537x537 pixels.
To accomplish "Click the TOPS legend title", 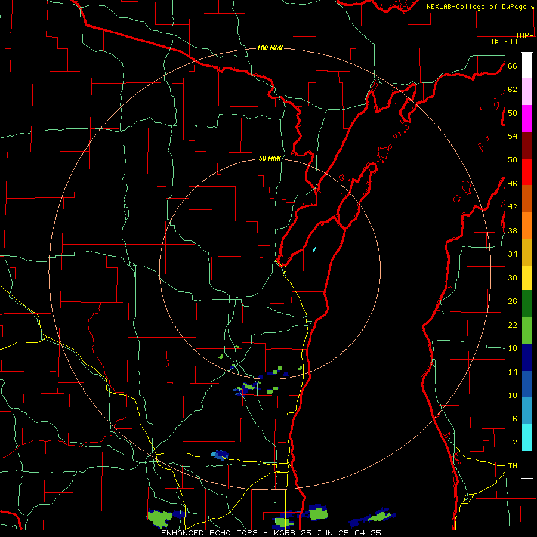I will tap(524, 35).
